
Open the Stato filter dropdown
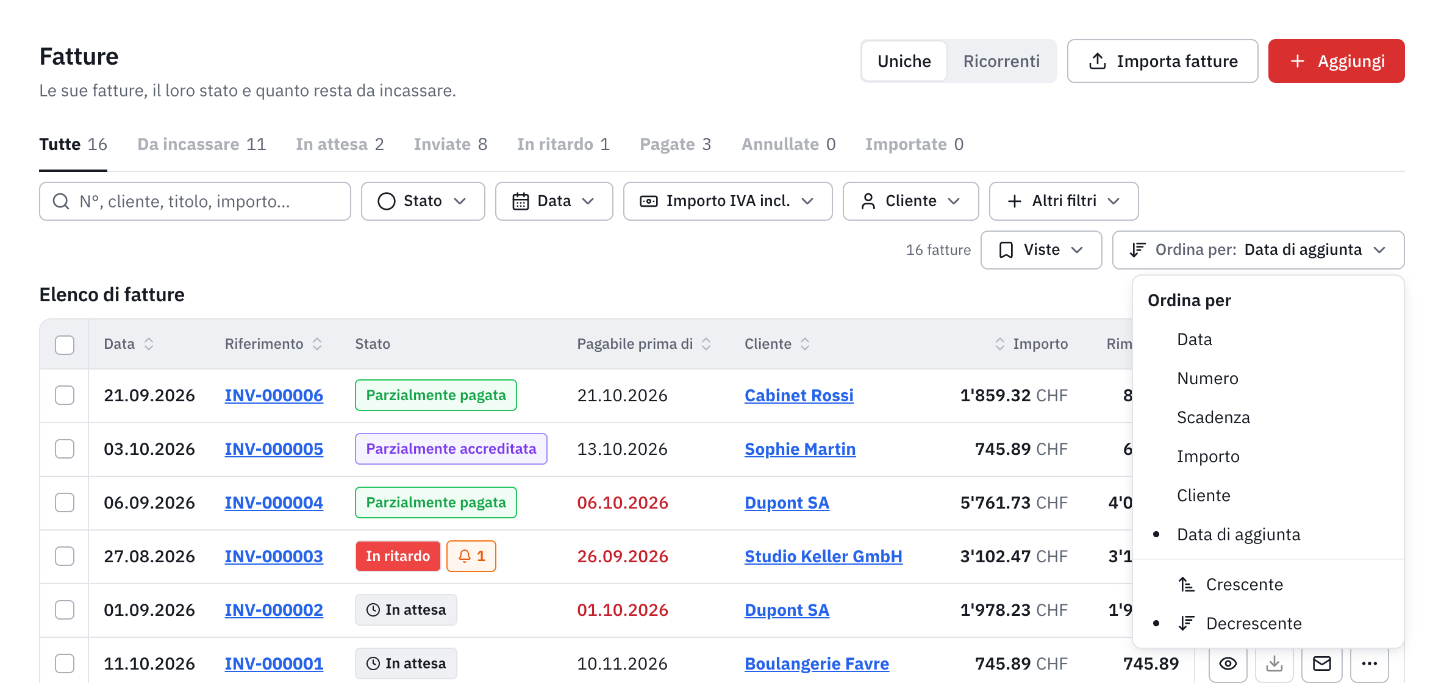point(423,201)
